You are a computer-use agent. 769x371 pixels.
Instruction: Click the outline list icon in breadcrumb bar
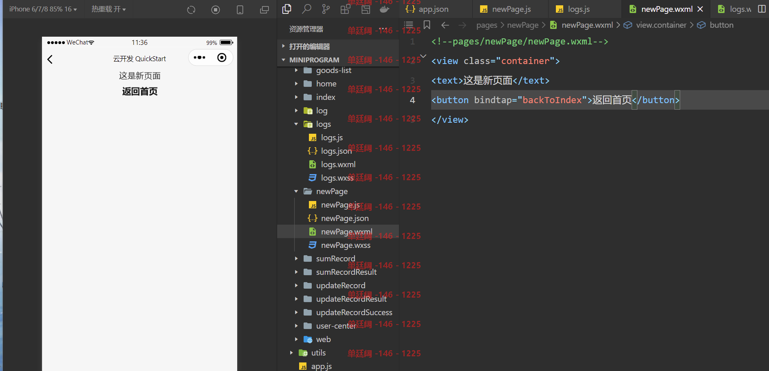coord(408,25)
